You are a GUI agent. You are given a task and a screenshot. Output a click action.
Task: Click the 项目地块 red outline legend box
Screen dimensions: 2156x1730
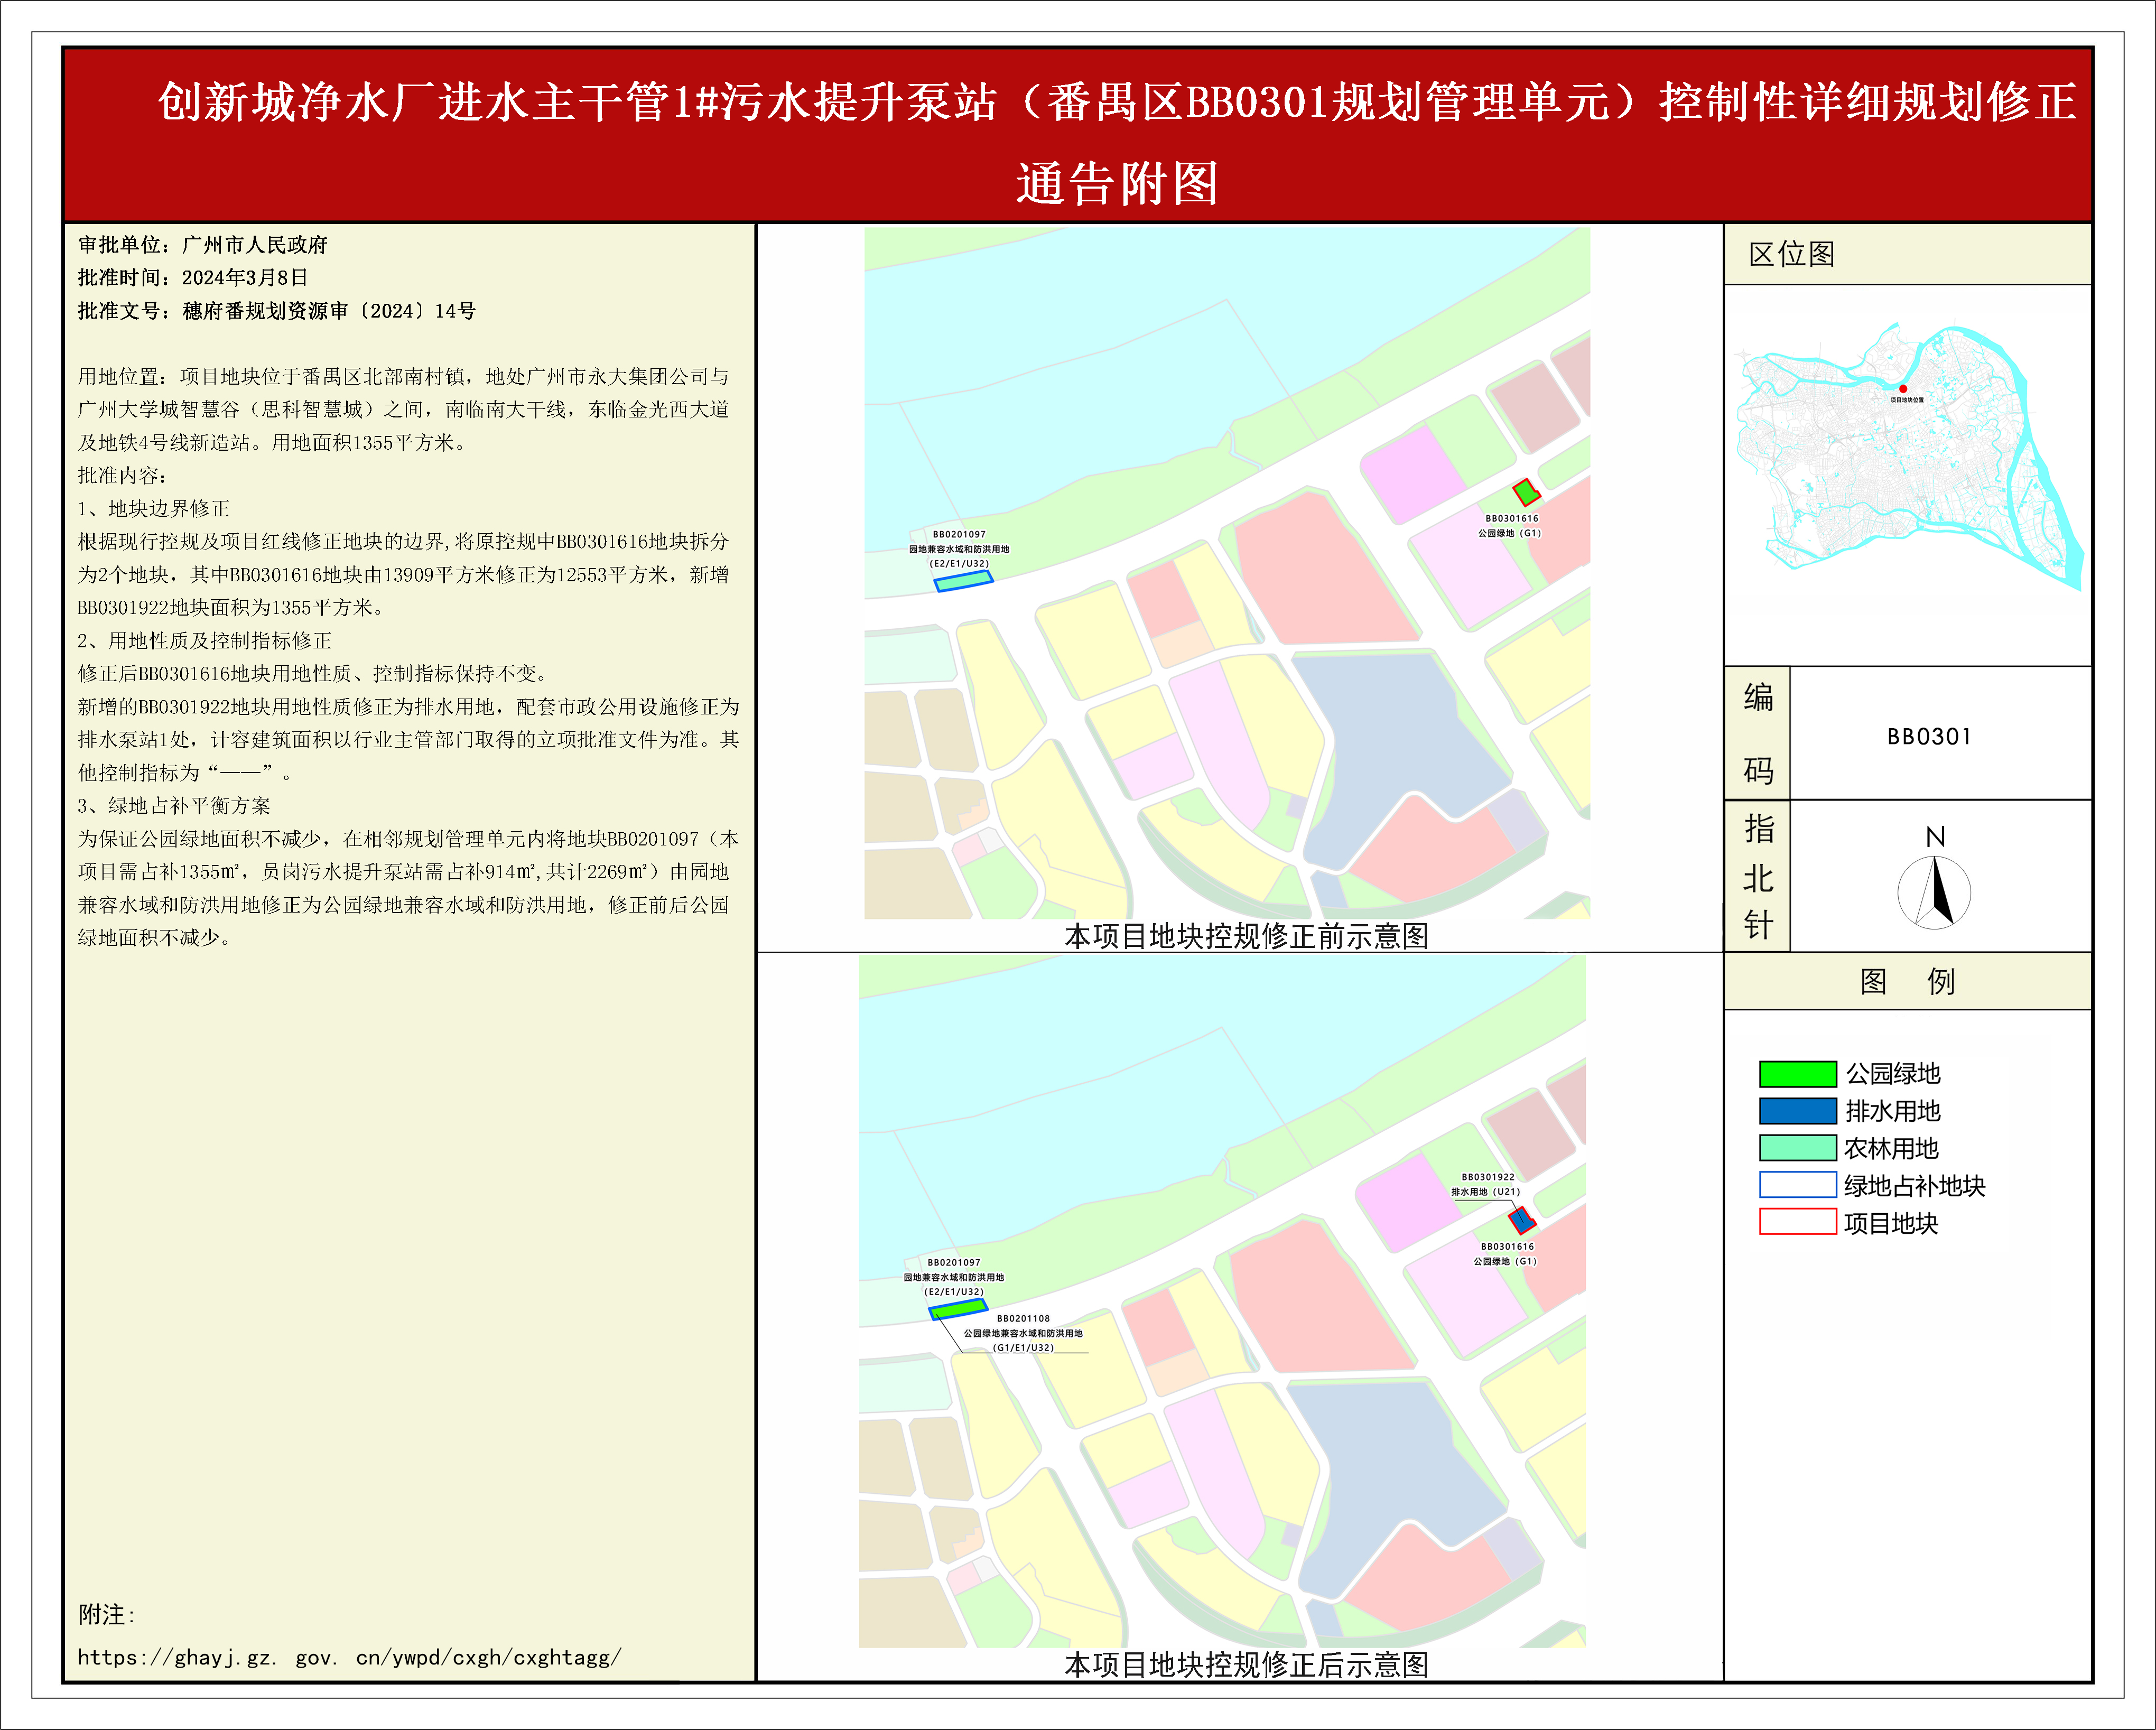coord(1797,1222)
